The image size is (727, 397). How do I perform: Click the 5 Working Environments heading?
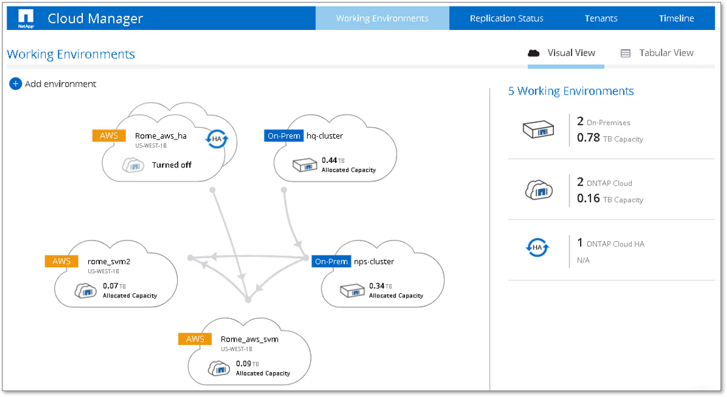(x=571, y=91)
